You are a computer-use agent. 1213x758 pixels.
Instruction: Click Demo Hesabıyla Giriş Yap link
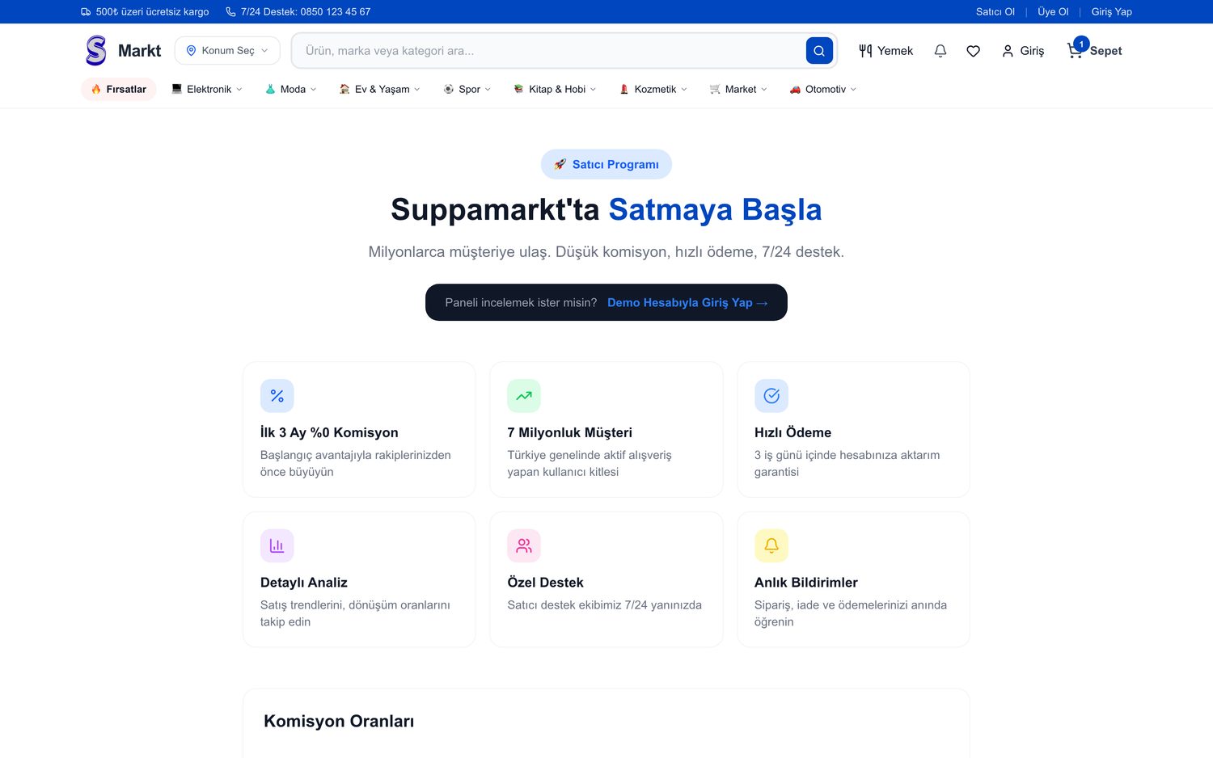point(687,302)
